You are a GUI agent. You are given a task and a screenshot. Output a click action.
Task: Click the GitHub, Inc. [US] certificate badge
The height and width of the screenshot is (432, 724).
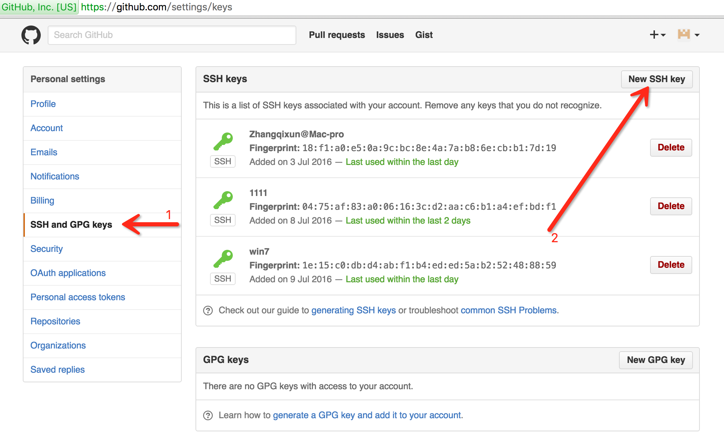39,7
